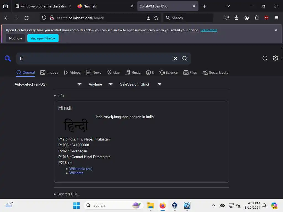Open File Explorer from the taskbar
Viewport: 283px width, 212px height.
tap(150, 205)
